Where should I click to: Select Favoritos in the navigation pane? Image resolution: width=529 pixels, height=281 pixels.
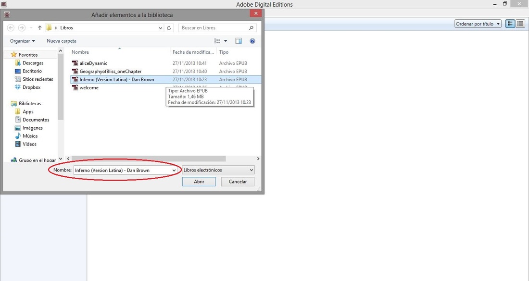pyautogui.click(x=28, y=55)
